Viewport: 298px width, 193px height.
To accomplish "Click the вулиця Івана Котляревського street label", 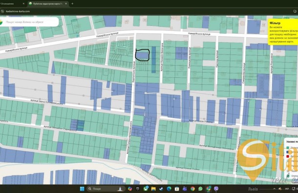I will (46, 102).
